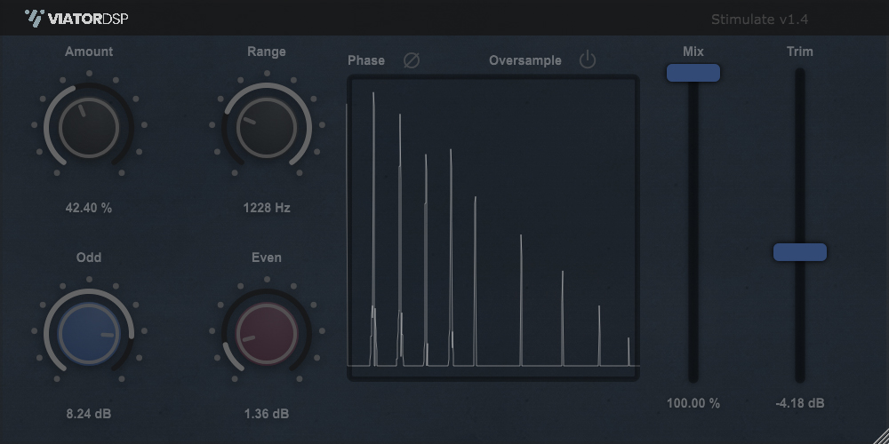The width and height of the screenshot is (889, 444).
Task: Click the Mix slider handle
Action: (x=693, y=73)
